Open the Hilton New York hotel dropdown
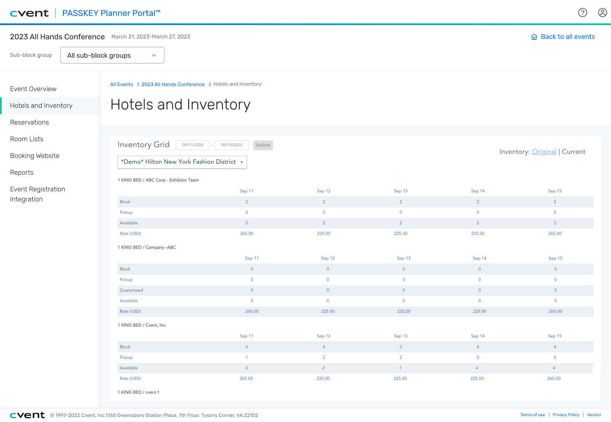Screen dimensions: 611x422 click(x=182, y=162)
